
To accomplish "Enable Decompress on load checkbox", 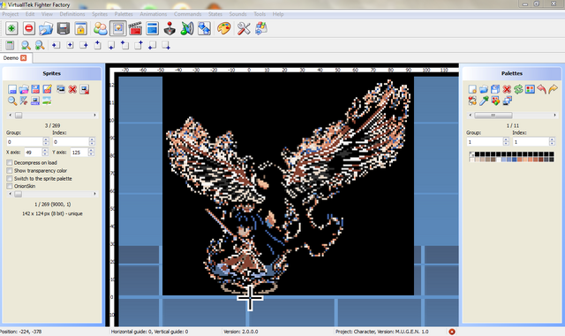I will 10,163.
